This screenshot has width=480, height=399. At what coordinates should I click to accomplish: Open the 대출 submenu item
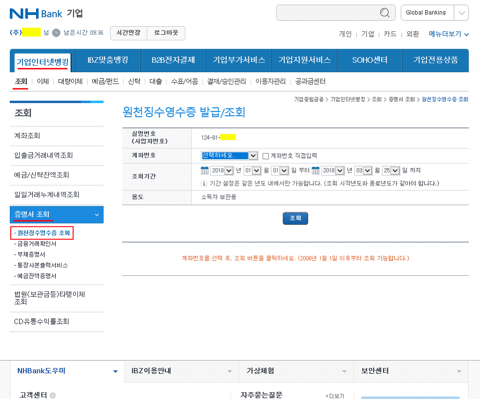pos(156,82)
